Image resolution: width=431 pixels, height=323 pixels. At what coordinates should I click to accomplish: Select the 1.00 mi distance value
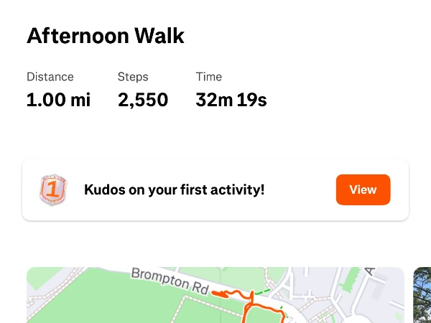click(58, 100)
